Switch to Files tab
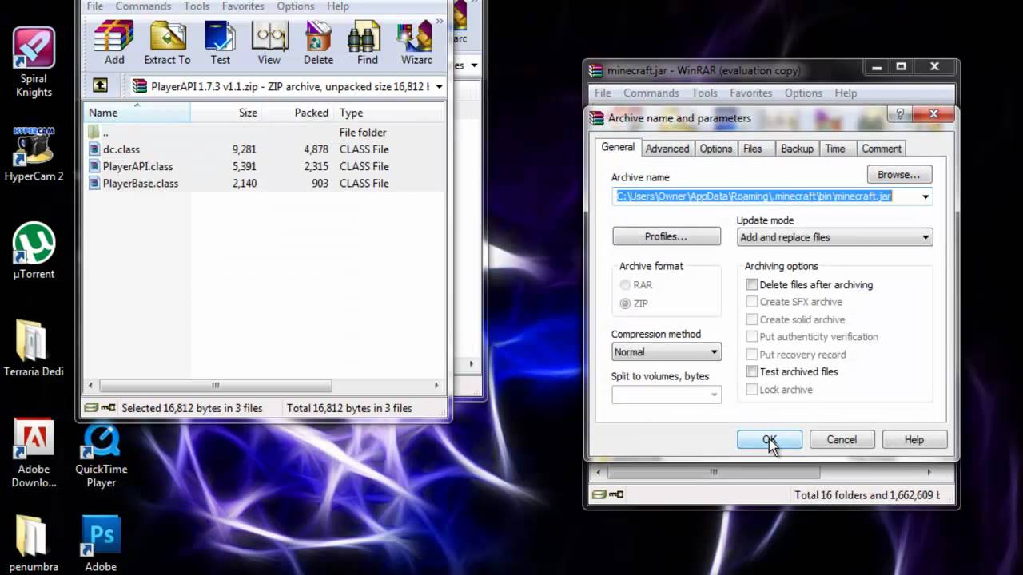1023x575 pixels. (753, 149)
